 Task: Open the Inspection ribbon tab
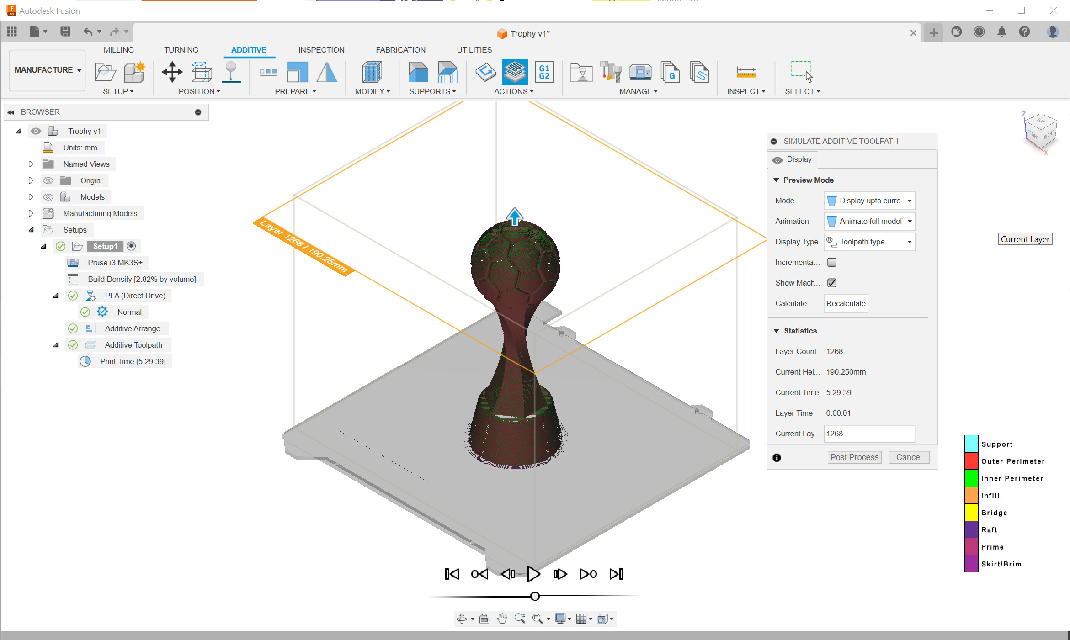click(321, 50)
